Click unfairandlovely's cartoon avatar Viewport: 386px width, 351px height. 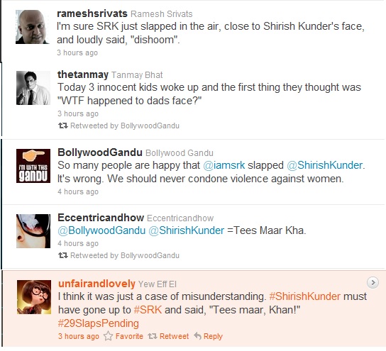tap(34, 297)
